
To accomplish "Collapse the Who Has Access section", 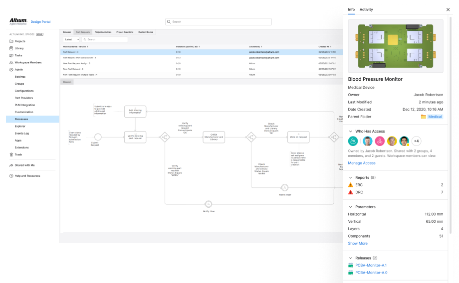I will point(350,132).
